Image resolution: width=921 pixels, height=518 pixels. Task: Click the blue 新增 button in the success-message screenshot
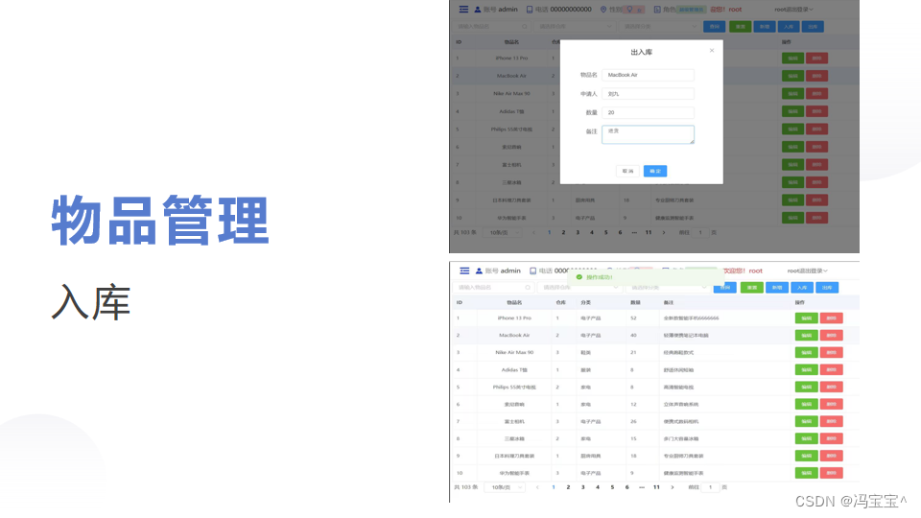click(x=777, y=287)
